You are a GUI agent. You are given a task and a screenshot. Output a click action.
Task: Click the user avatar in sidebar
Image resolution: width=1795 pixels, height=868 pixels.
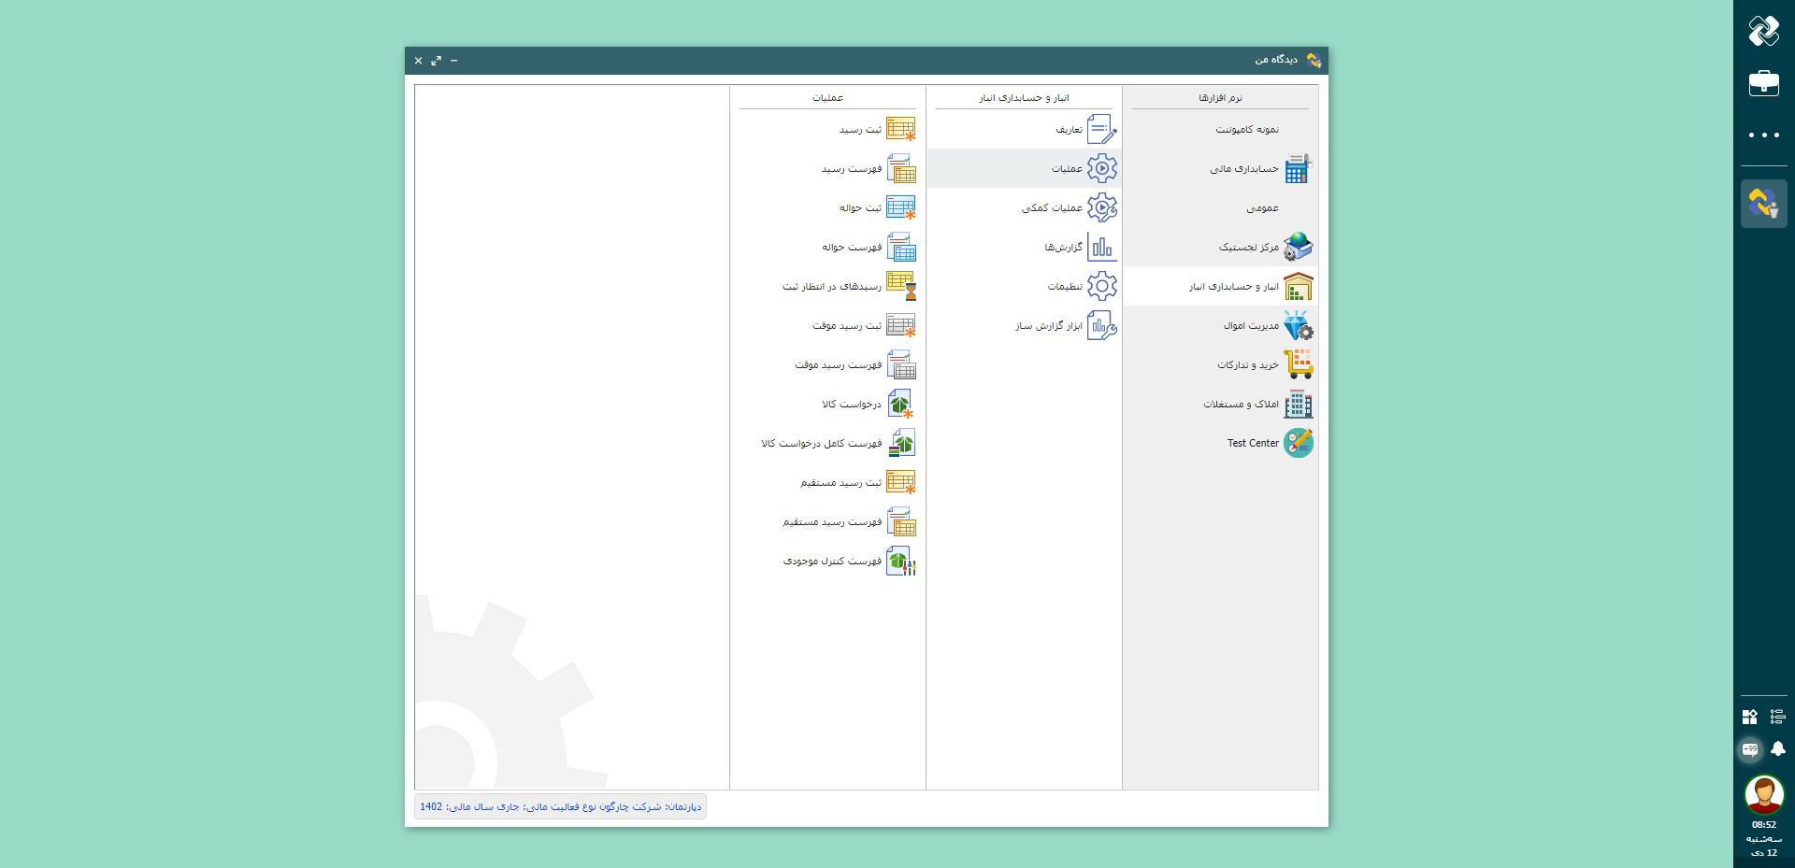(x=1763, y=795)
